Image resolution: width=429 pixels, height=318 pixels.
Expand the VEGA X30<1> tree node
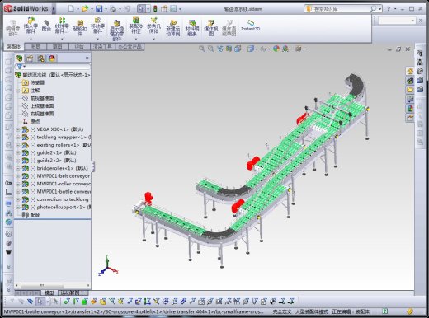(x=18, y=129)
